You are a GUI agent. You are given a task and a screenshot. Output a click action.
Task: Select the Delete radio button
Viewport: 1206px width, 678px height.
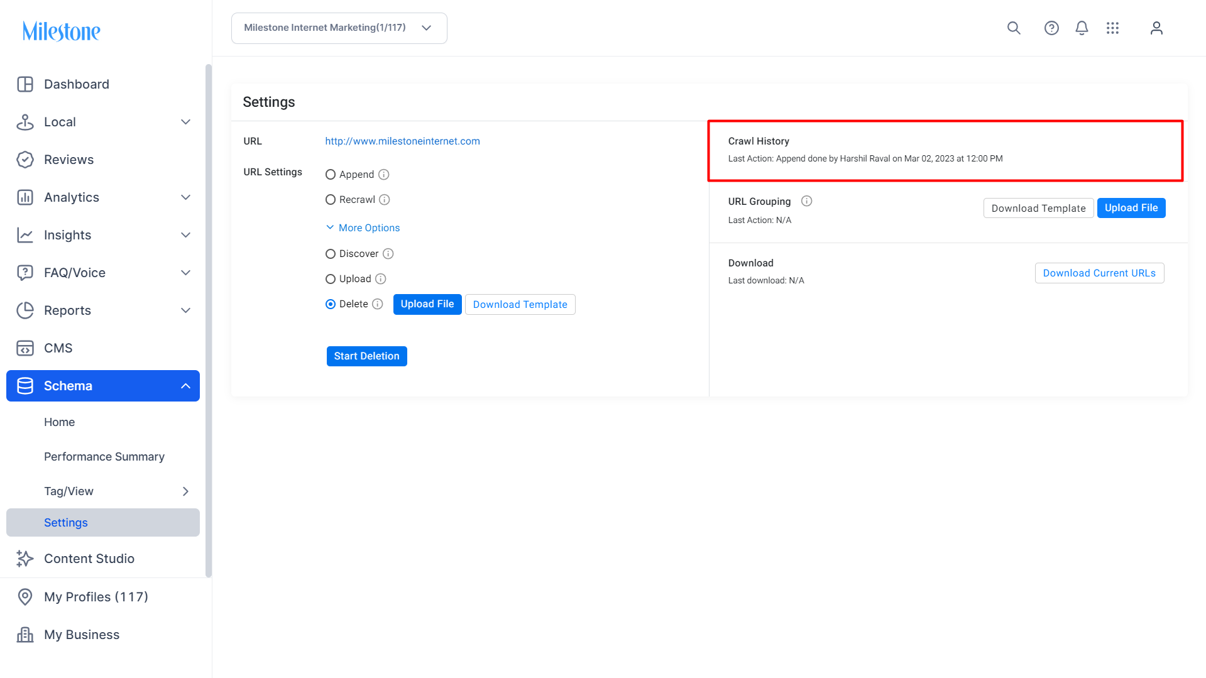point(331,304)
